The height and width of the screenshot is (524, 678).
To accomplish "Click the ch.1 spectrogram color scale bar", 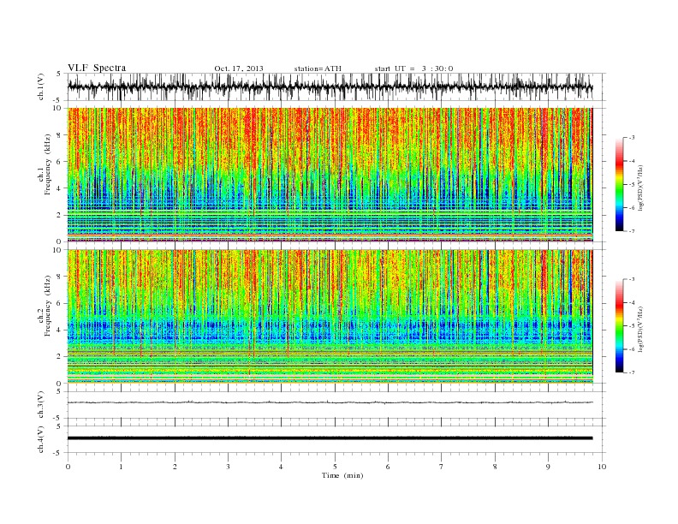I will [619, 184].
